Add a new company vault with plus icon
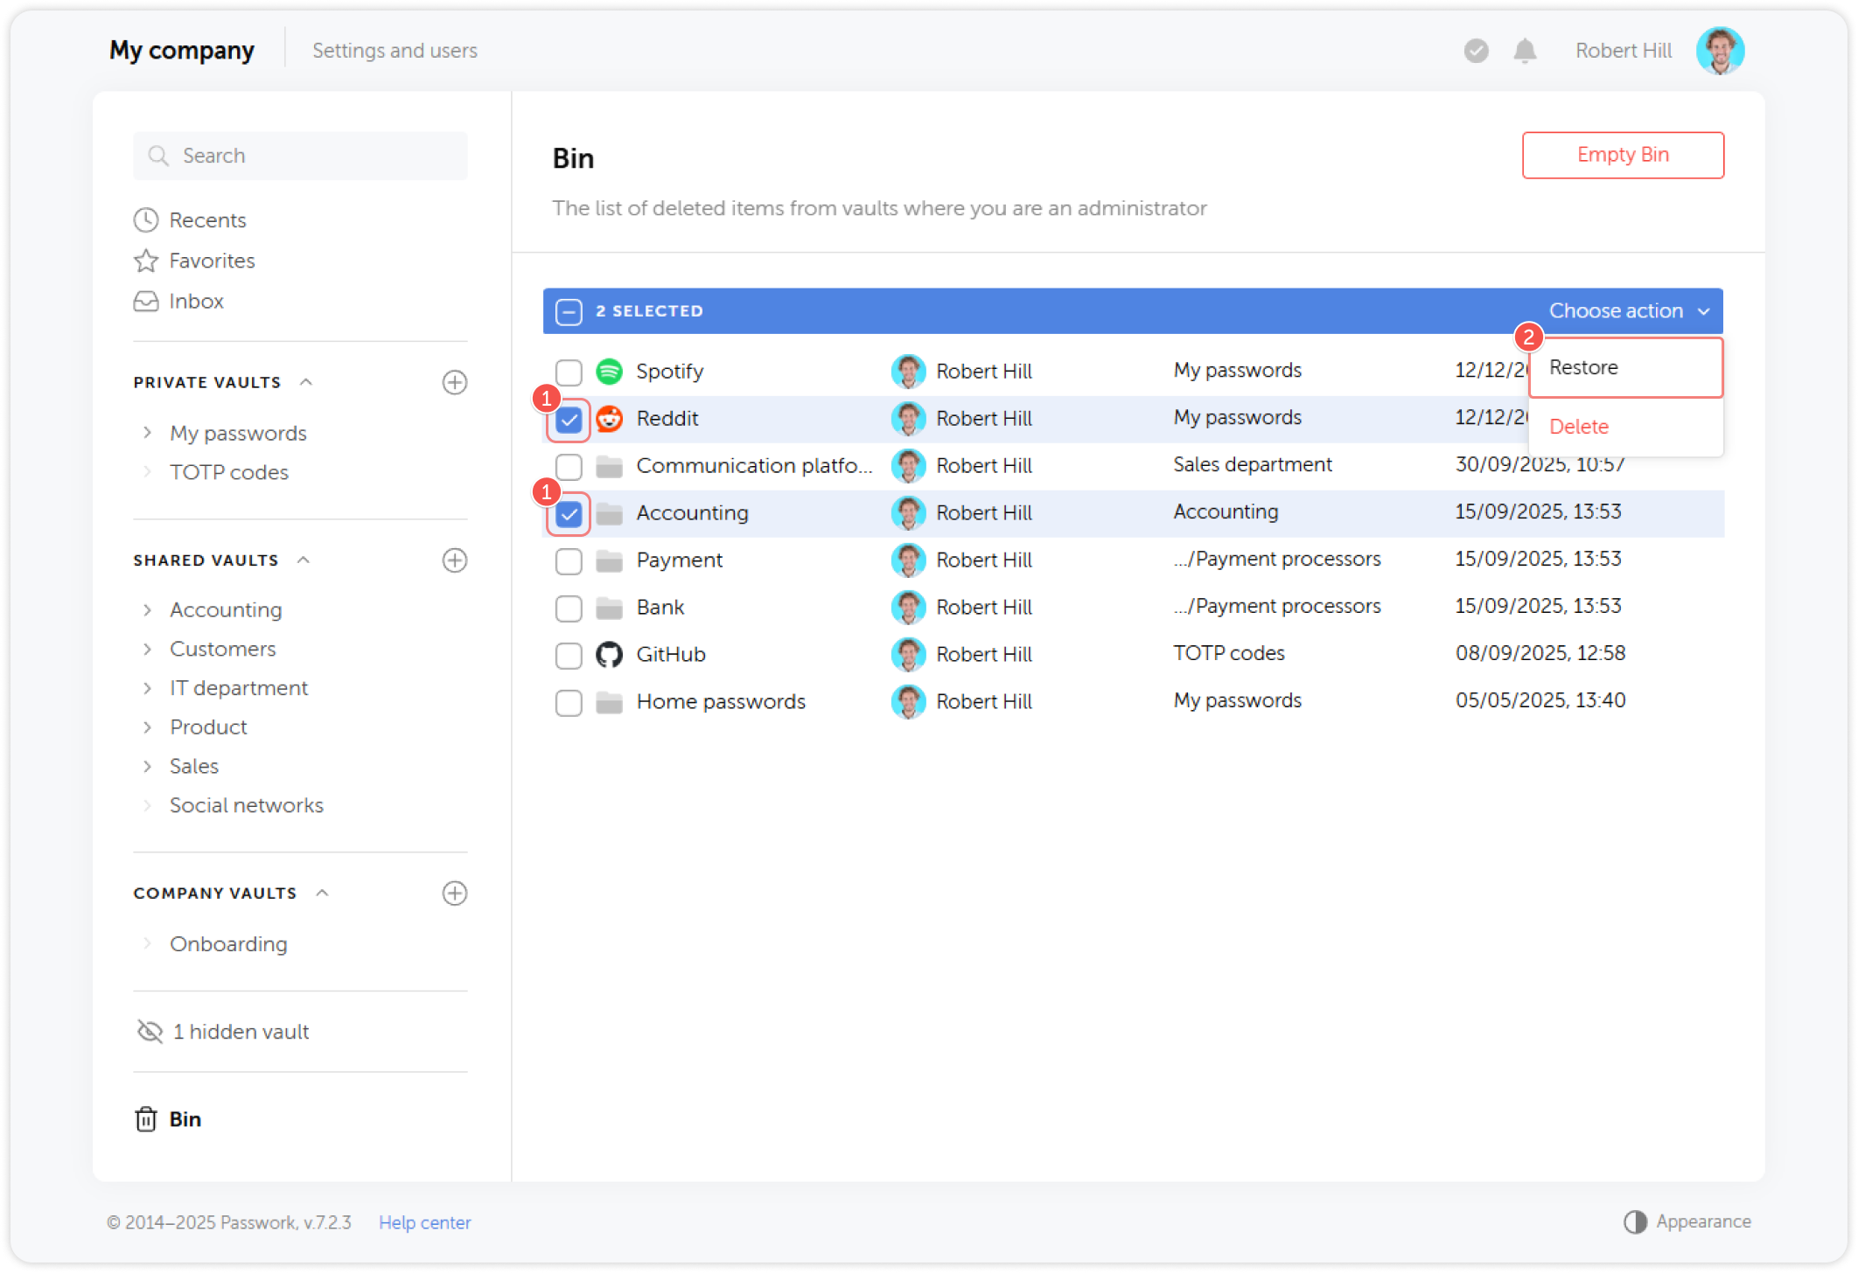Viewport: 1858px width, 1273px height. (454, 893)
